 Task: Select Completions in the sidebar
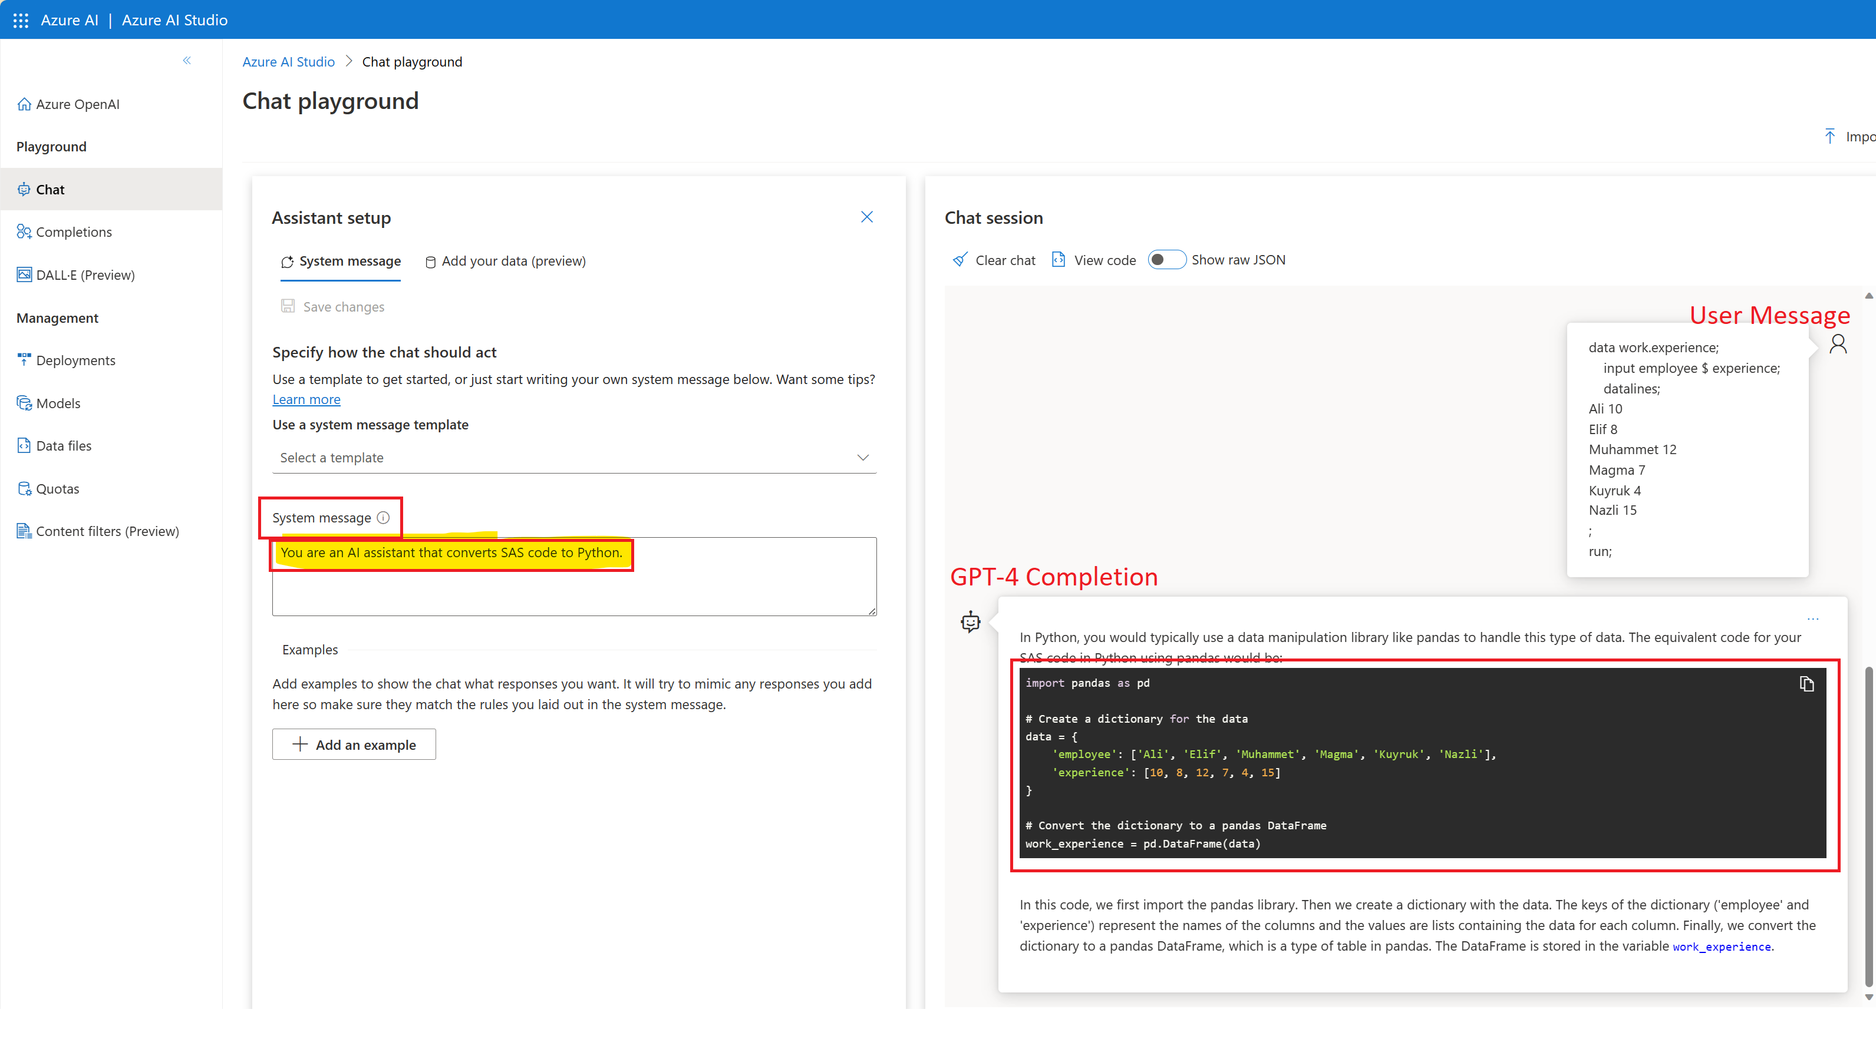[74, 231]
